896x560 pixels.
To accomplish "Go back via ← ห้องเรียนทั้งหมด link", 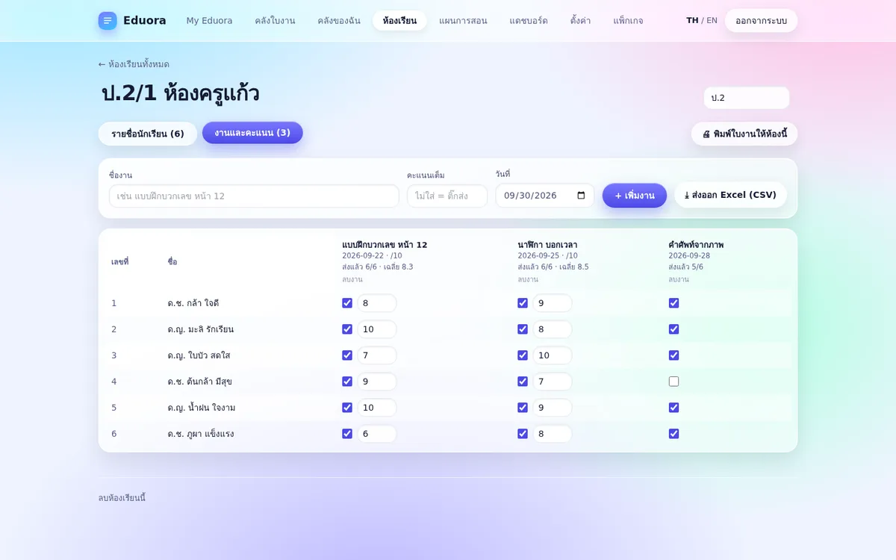I will coord(134,64).
